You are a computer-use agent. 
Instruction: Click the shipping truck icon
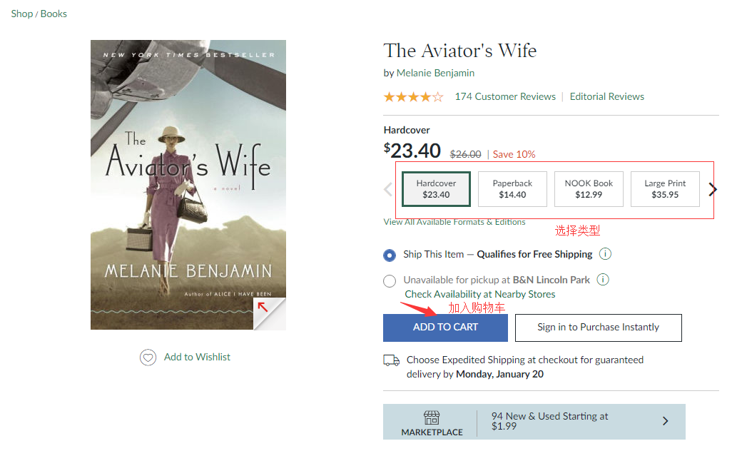391,360
